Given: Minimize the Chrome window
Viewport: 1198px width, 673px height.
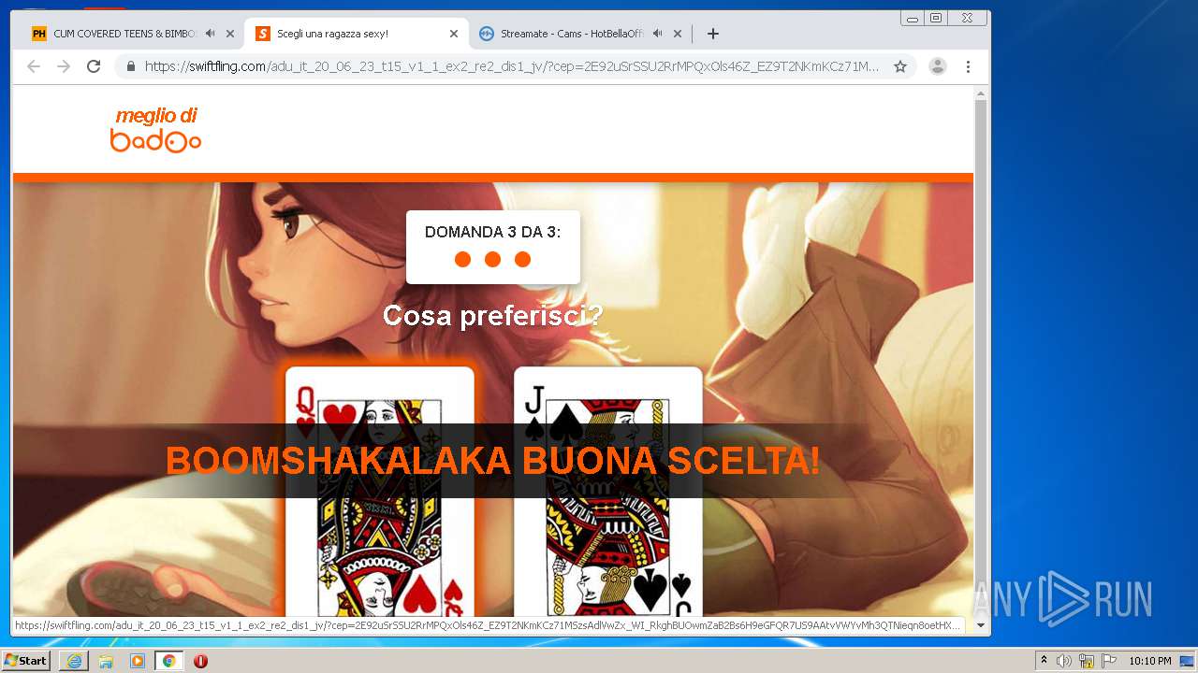Looking at the screenshot, I should 913,18.
